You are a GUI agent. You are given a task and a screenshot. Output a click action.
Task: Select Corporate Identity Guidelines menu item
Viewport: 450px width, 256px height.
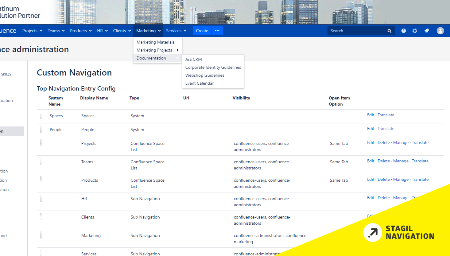point(213,67)
